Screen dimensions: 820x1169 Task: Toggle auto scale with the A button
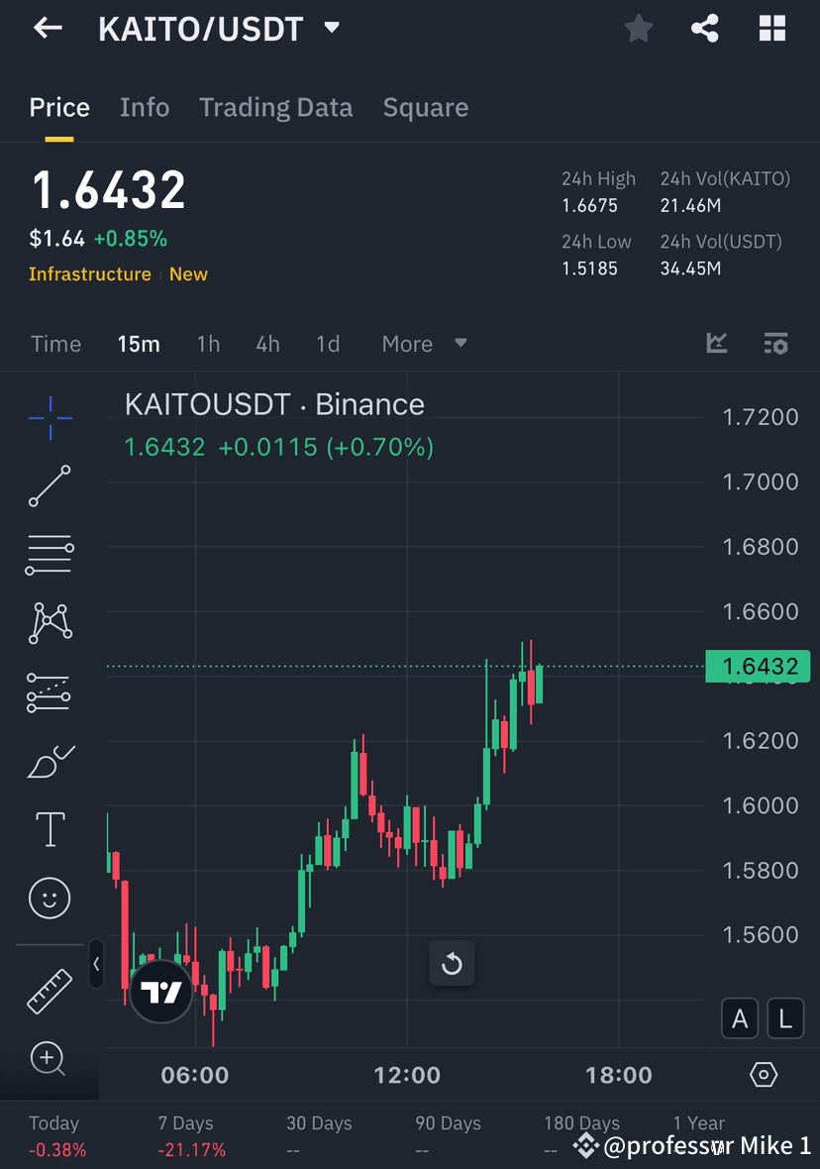740,1018
